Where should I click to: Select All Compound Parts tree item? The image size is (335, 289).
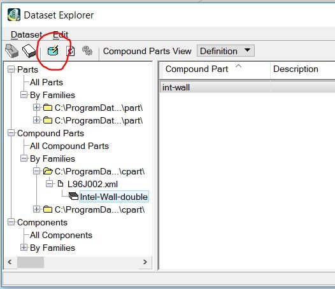point(69,146)
